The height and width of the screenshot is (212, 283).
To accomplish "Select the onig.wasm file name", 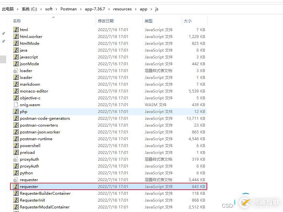I will (x=30, y=105).
